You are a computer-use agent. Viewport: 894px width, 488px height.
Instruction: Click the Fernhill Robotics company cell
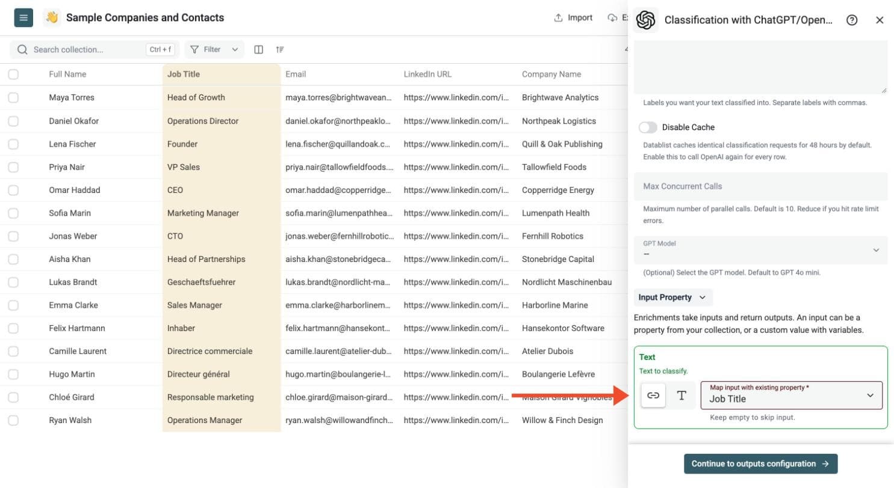[x=572, y=236]
